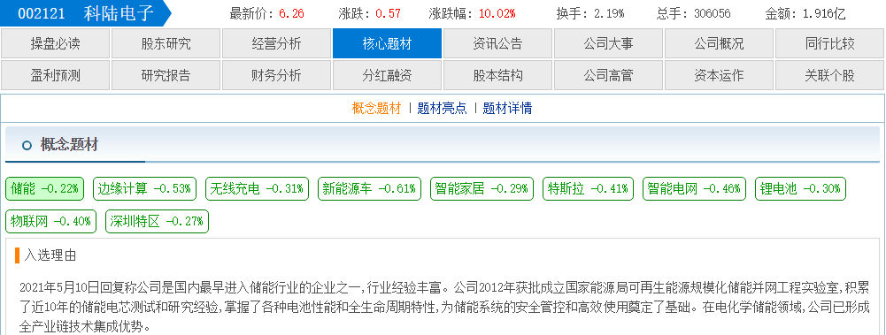Viewport: 886px width, 335px height.
Task: Click the 涨跌幅 10.02% value
Action: 497,14
